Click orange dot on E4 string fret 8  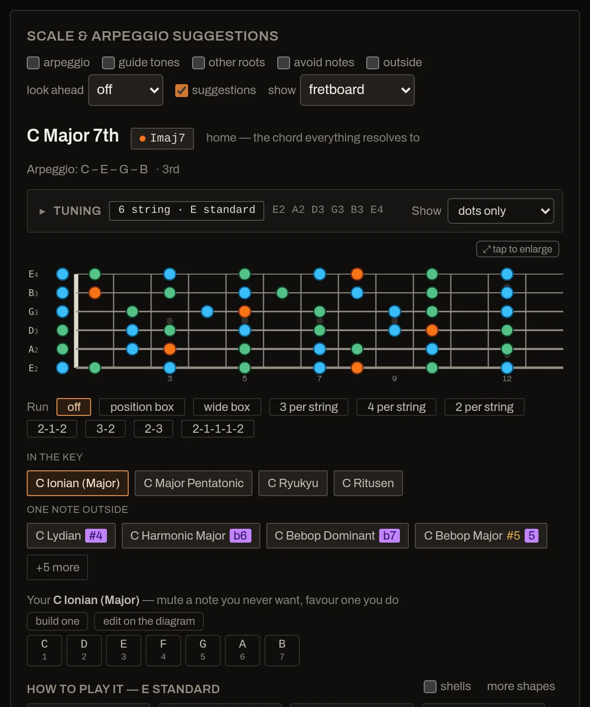pos(357,274)
